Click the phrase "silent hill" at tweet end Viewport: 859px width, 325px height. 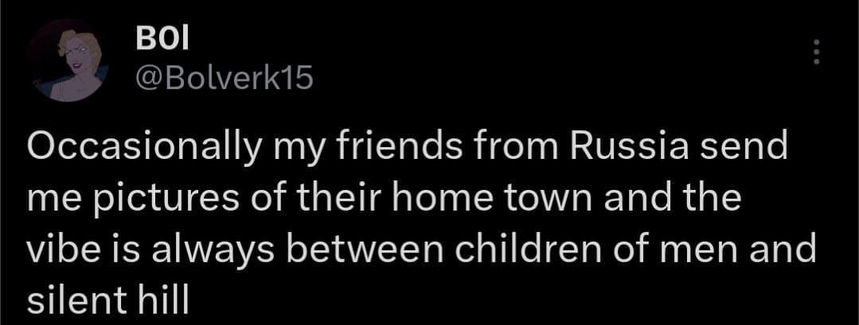pos(107,299)
